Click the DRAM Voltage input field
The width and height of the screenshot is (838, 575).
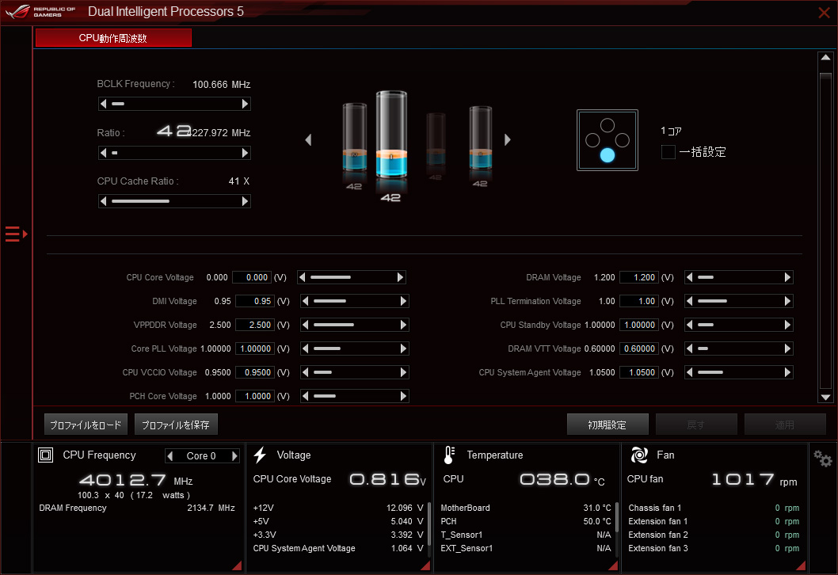coord(639,277)
